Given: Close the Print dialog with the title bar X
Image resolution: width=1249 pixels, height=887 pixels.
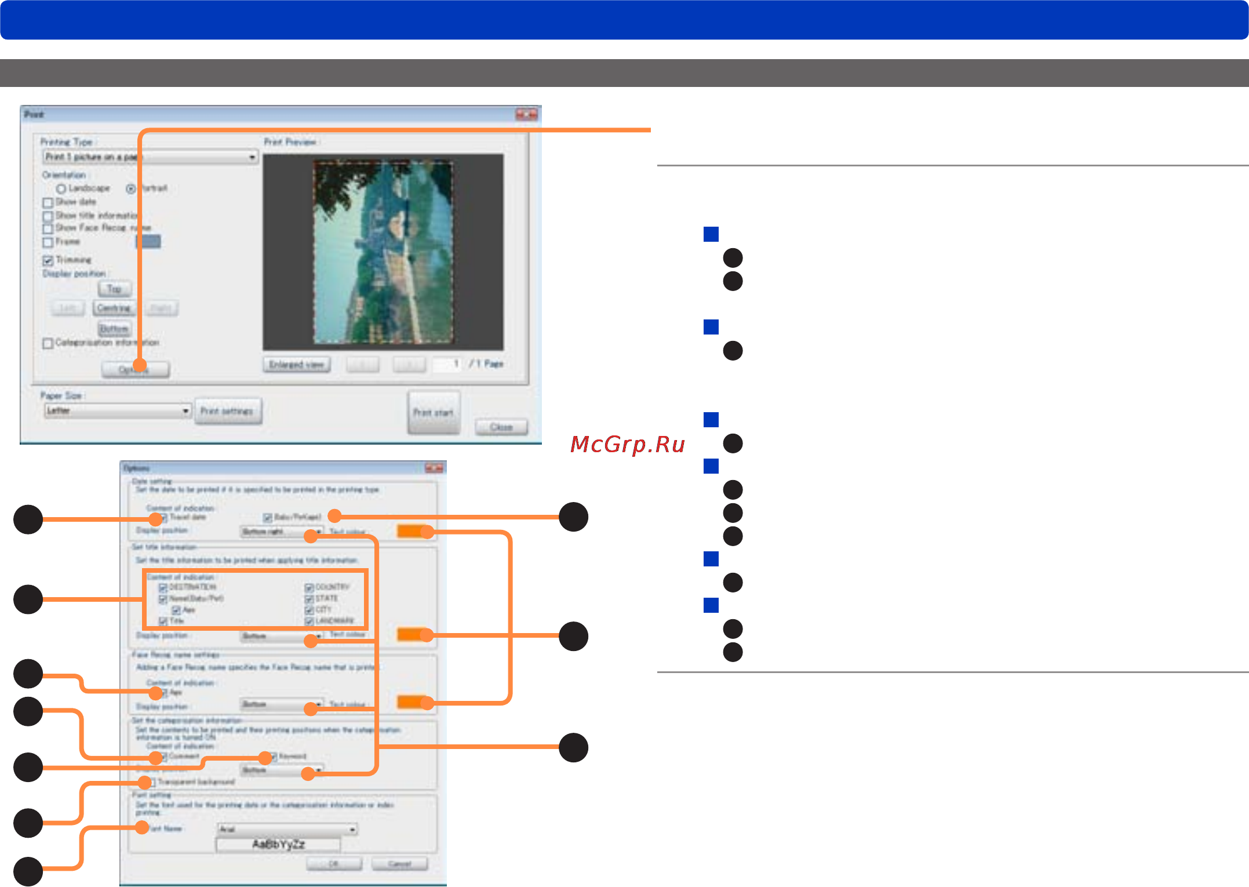Looking at the screenshot, I should pos(526,115).
